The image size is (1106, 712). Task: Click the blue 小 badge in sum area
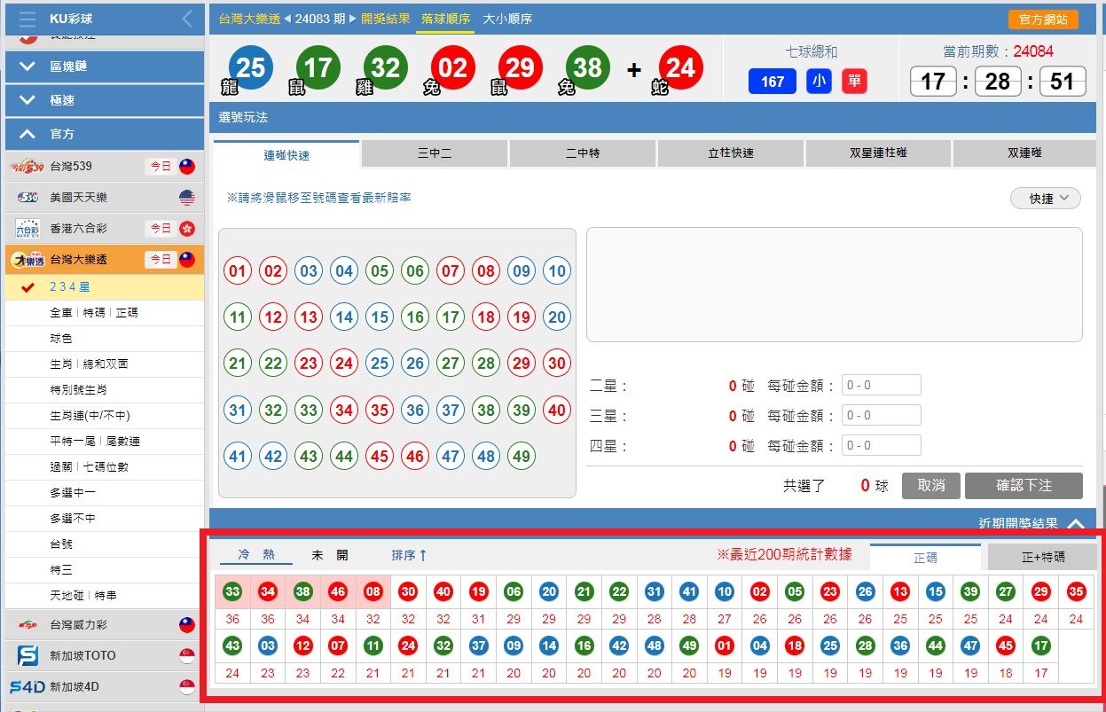[x=819, y=82]
